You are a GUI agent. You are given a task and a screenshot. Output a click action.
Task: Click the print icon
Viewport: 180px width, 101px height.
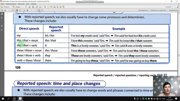[33, 7]
